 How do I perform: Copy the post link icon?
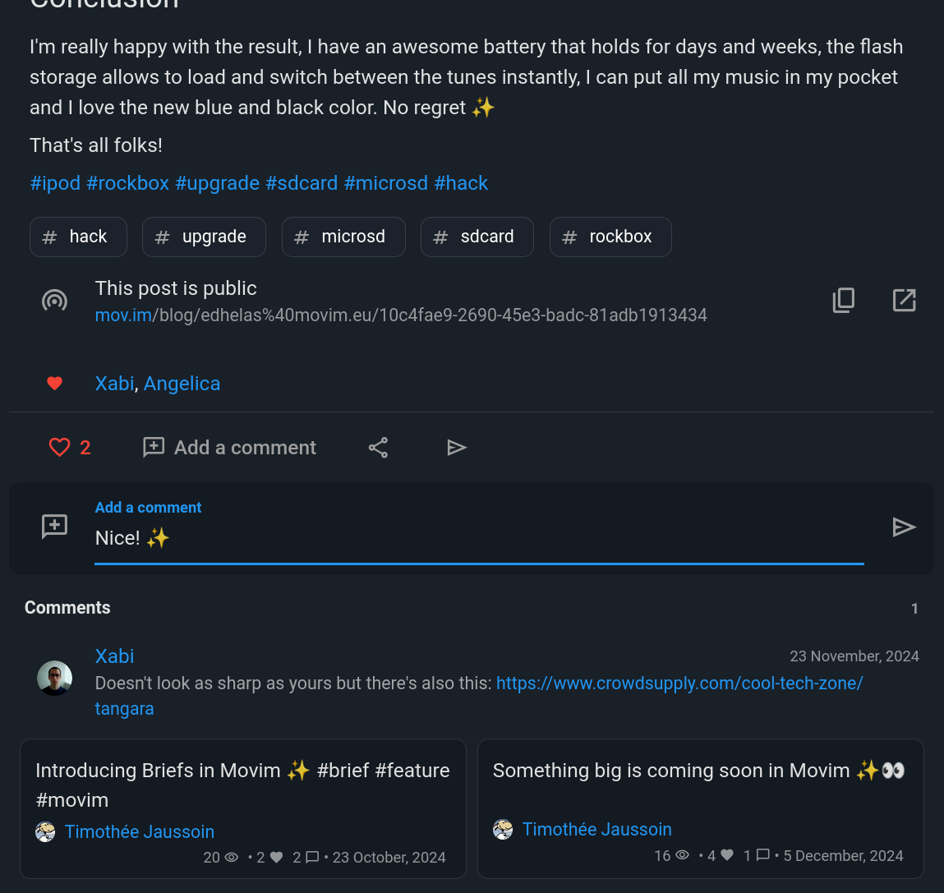click(x=843, y=300)
